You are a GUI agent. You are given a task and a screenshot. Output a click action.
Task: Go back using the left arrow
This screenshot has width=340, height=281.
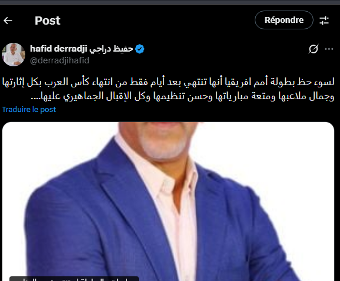coord(8,21)
